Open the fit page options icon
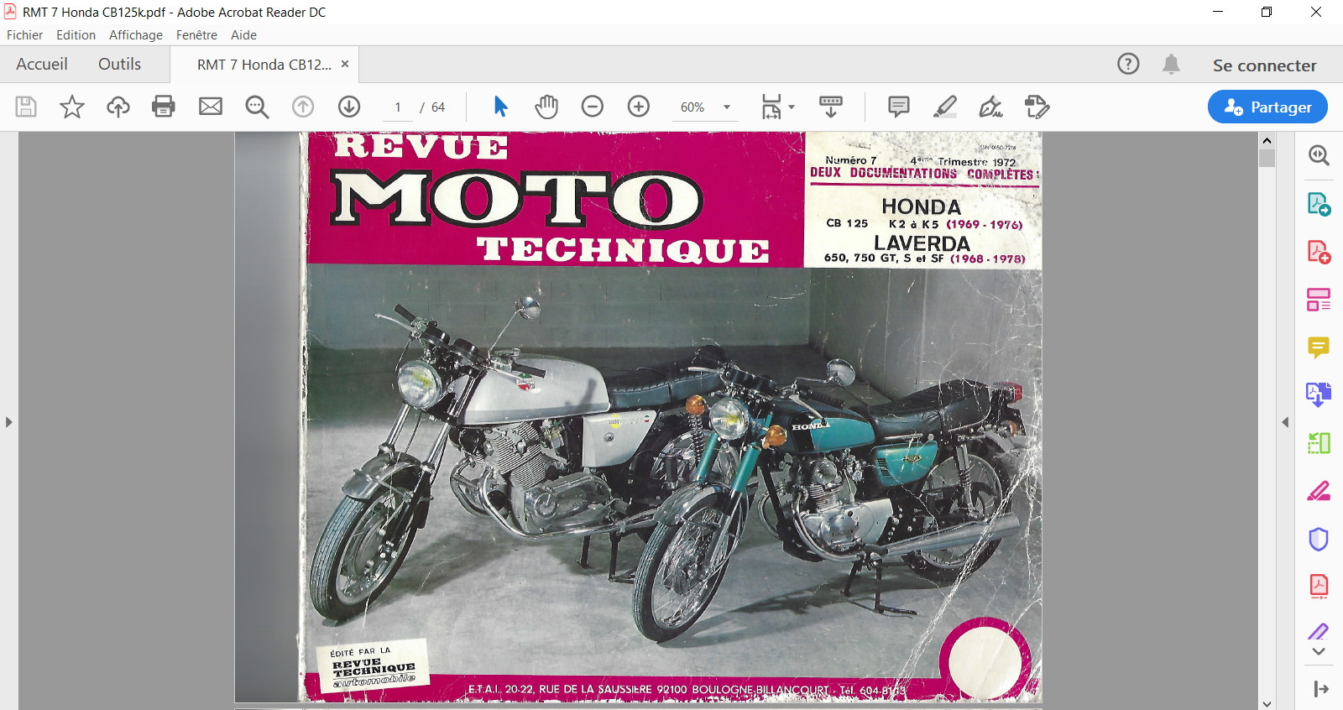This screenshot has width=1343, height=710. (771, 107)
